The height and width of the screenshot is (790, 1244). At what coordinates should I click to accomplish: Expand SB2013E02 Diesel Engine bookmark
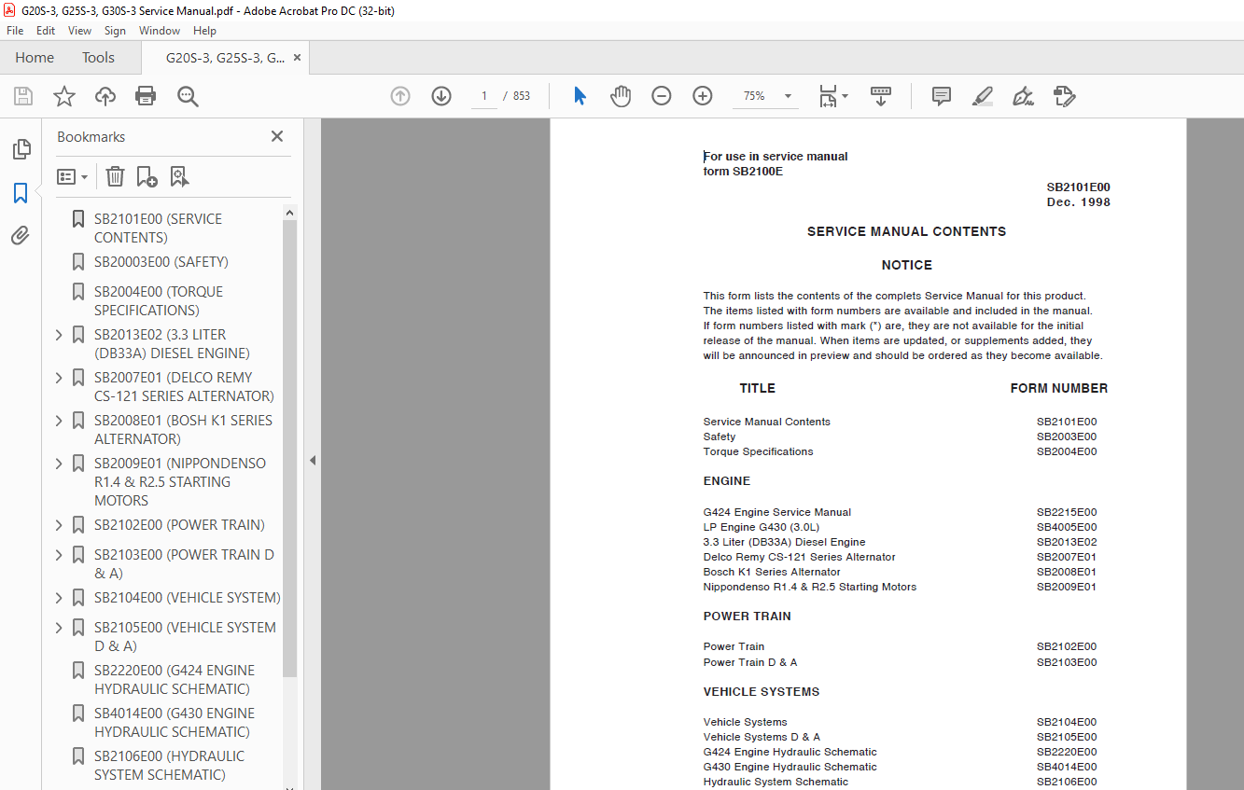(x=59, y=335)
